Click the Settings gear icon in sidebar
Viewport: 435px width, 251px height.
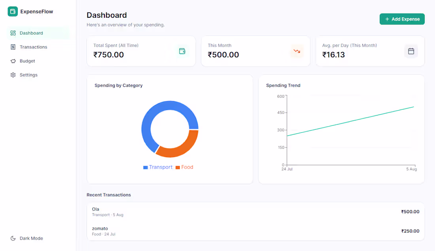(13, 75)
